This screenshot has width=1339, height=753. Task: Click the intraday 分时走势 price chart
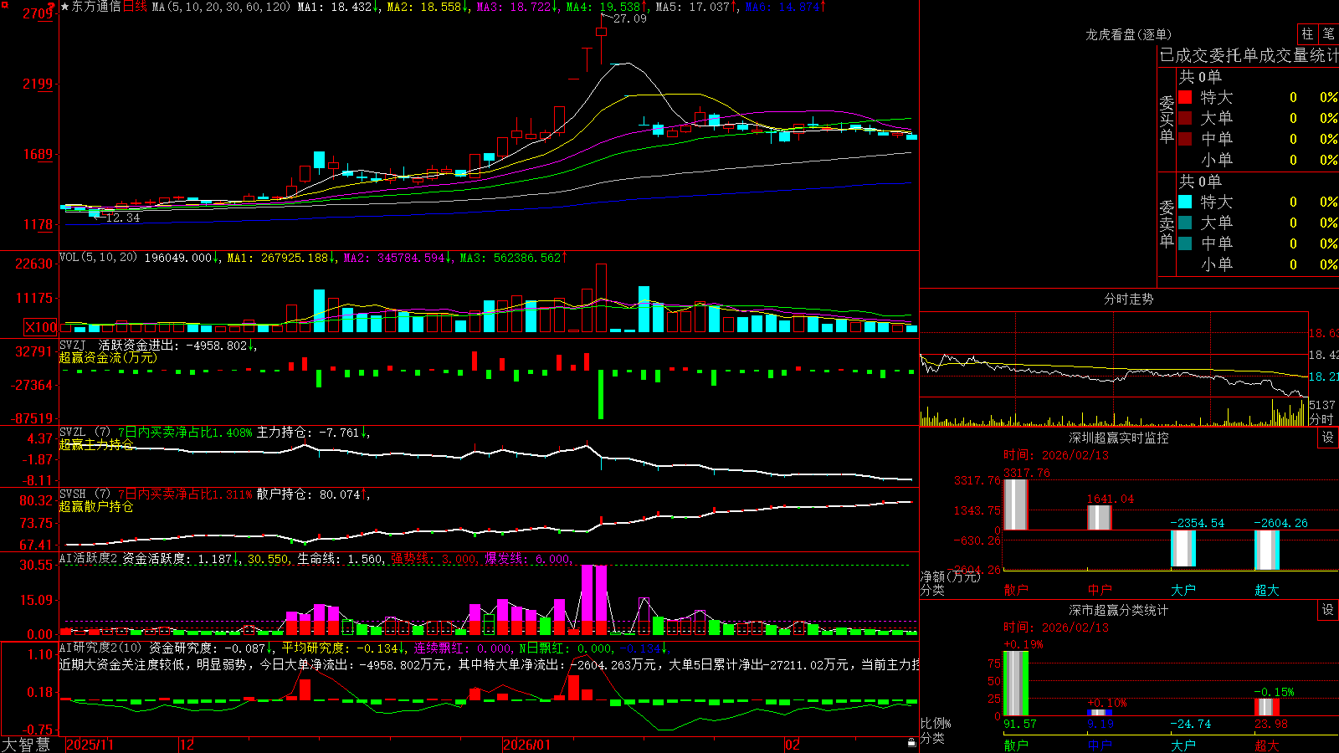pos(1114,356)
